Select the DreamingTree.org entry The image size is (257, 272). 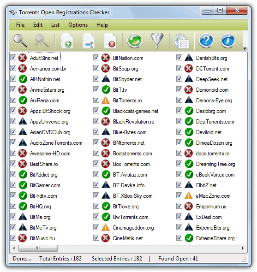click(215, 164)
